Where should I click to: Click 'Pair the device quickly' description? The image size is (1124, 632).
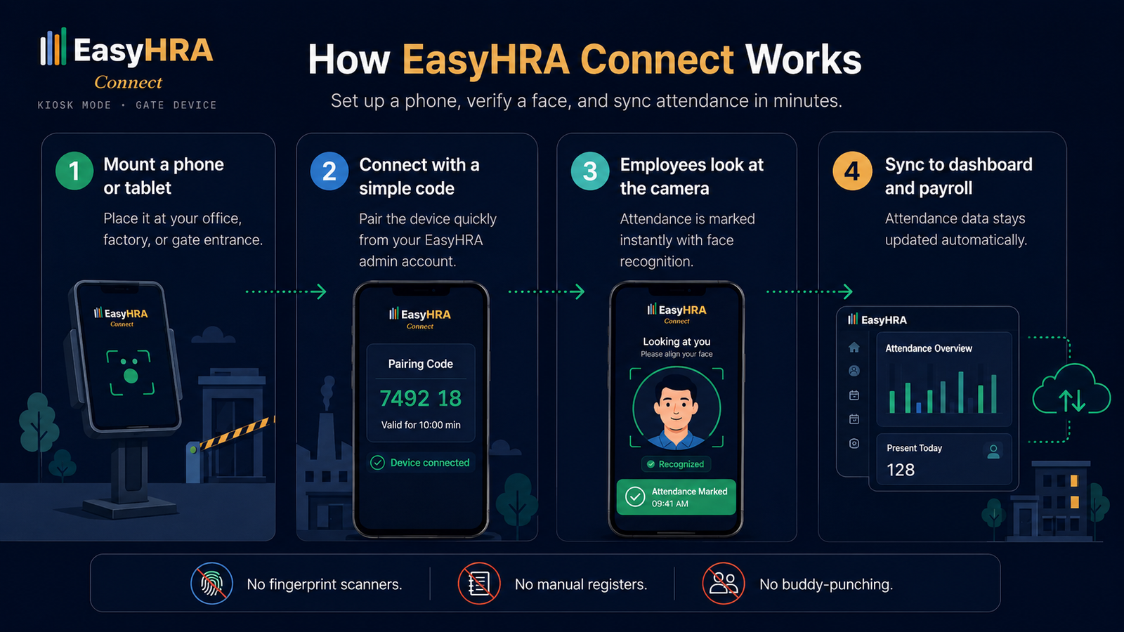click(427, 240)
